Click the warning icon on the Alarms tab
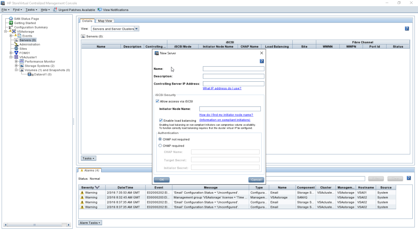This screenshot has width=418, height=230. point(82,170)
